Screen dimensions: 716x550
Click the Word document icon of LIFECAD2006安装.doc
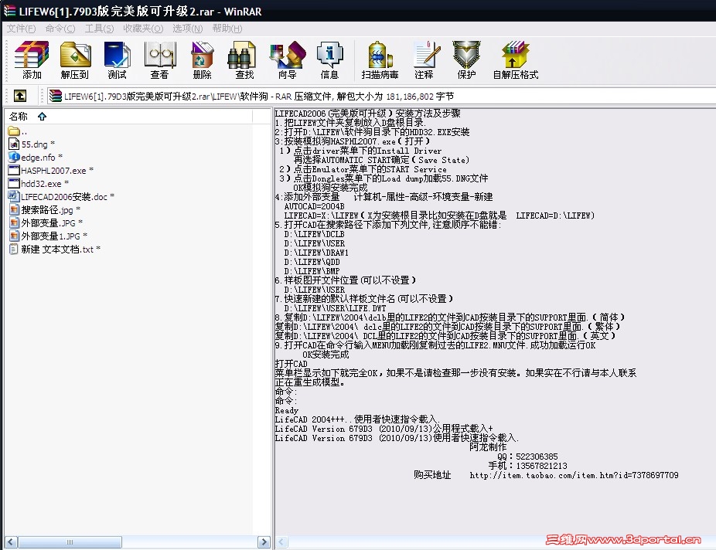14,196
